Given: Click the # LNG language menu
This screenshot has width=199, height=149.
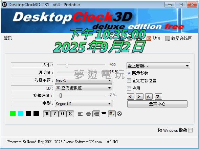Looking at the screenshot, I should click(112, 142).
